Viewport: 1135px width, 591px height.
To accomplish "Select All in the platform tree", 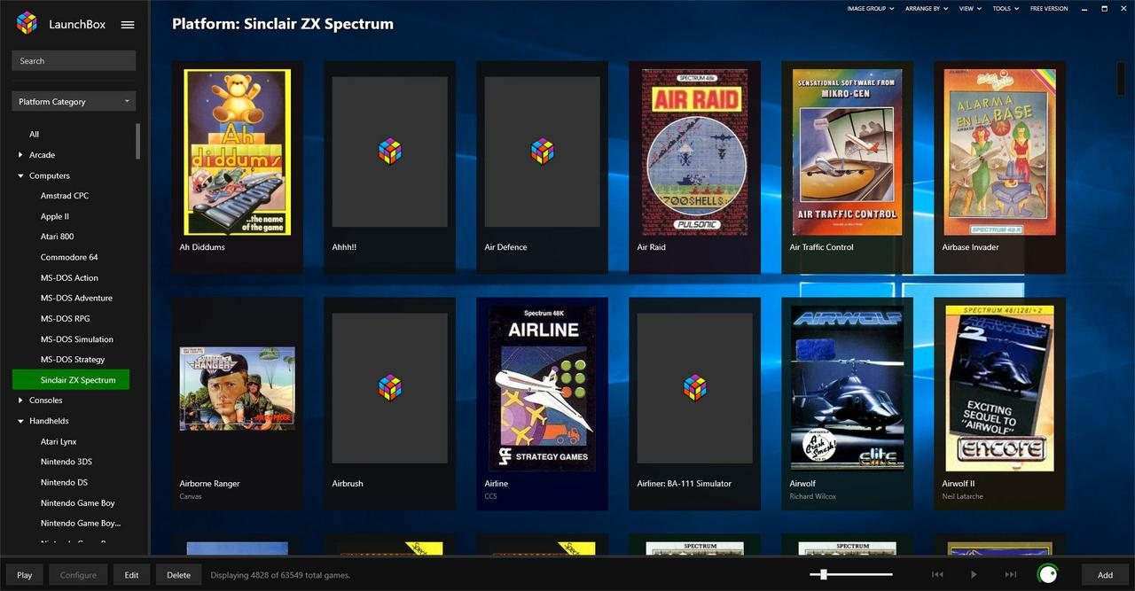I will tap(35, 135).
